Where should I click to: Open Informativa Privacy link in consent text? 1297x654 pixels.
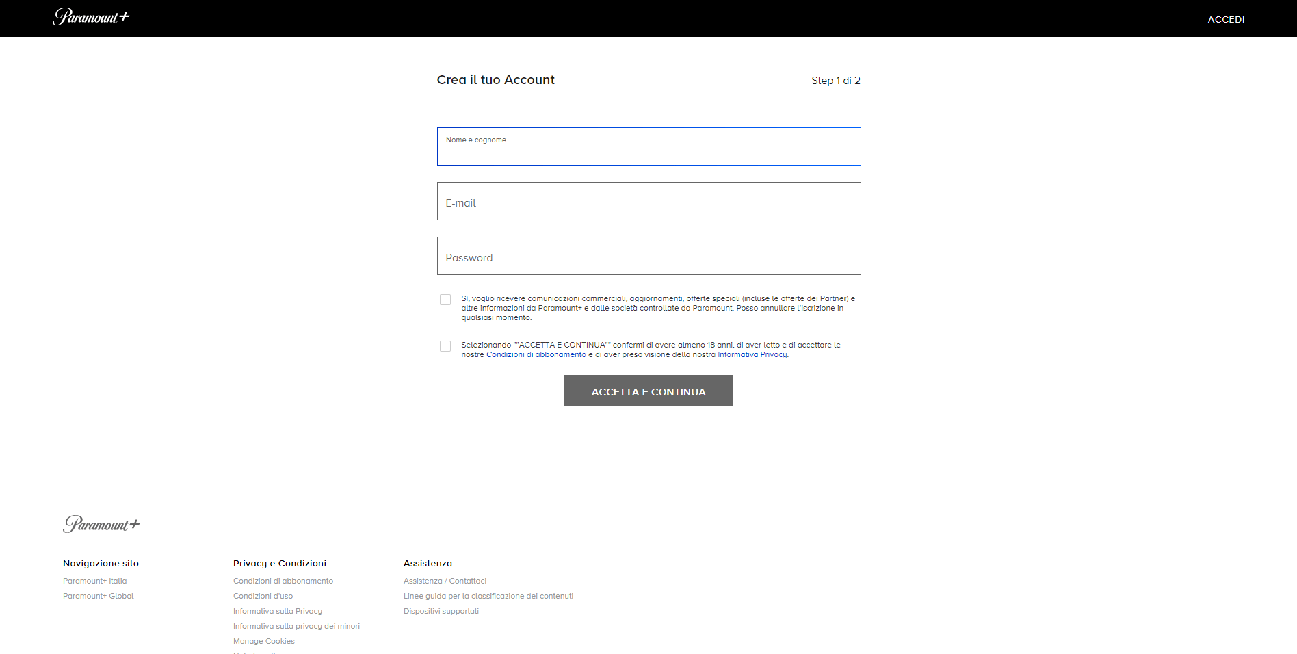tap(752, 354)
